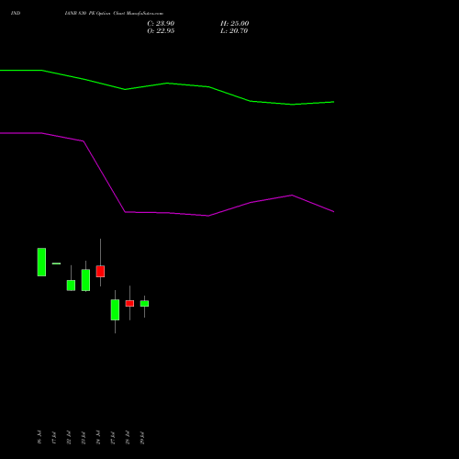The width and height of the screenshot is (459, 459).
Task: Click the '29 Jul' date axis label
Action: pyautogui.click(x=142, y=438)
